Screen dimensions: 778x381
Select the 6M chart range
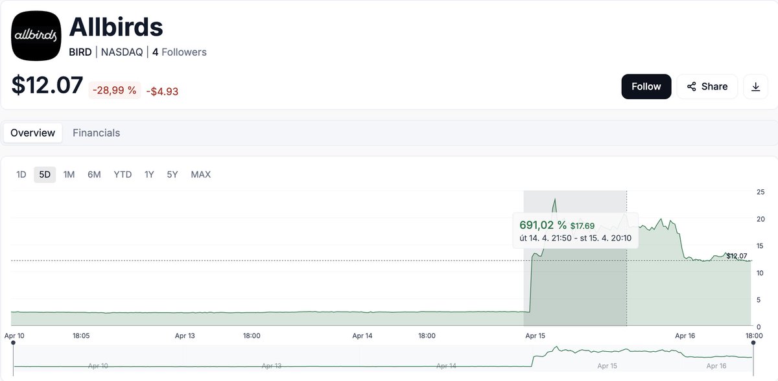coord(95,174)
